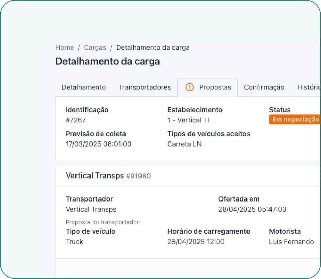This screenshot has height=279, width=321.
Task: Switch to the Transportadores tab
Action: pyautogui.click(x=145, y=87)
